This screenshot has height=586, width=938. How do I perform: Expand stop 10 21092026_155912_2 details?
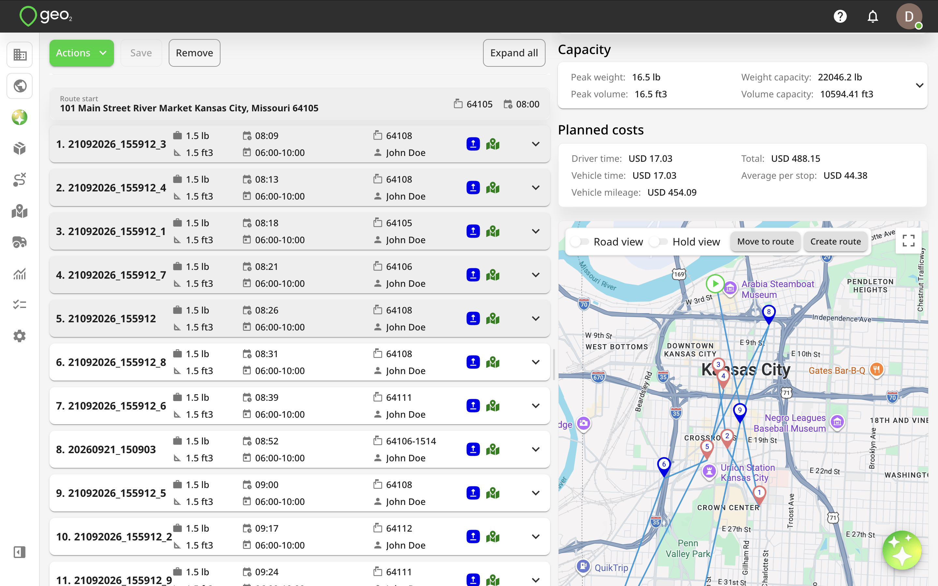(536, 537)
